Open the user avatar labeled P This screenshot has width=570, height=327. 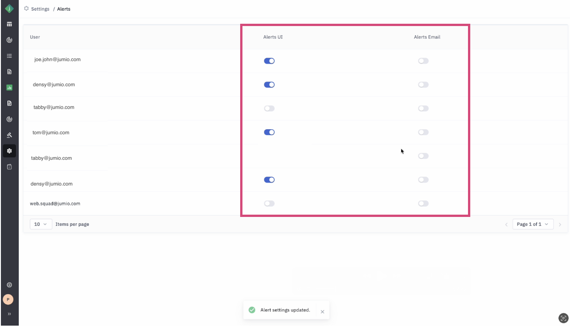pos(8,300)
